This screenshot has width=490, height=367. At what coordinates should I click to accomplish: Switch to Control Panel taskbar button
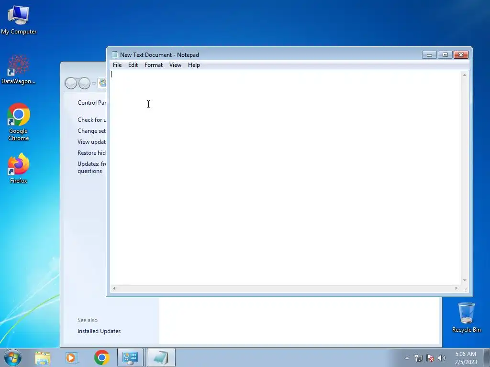coord(130,357)
